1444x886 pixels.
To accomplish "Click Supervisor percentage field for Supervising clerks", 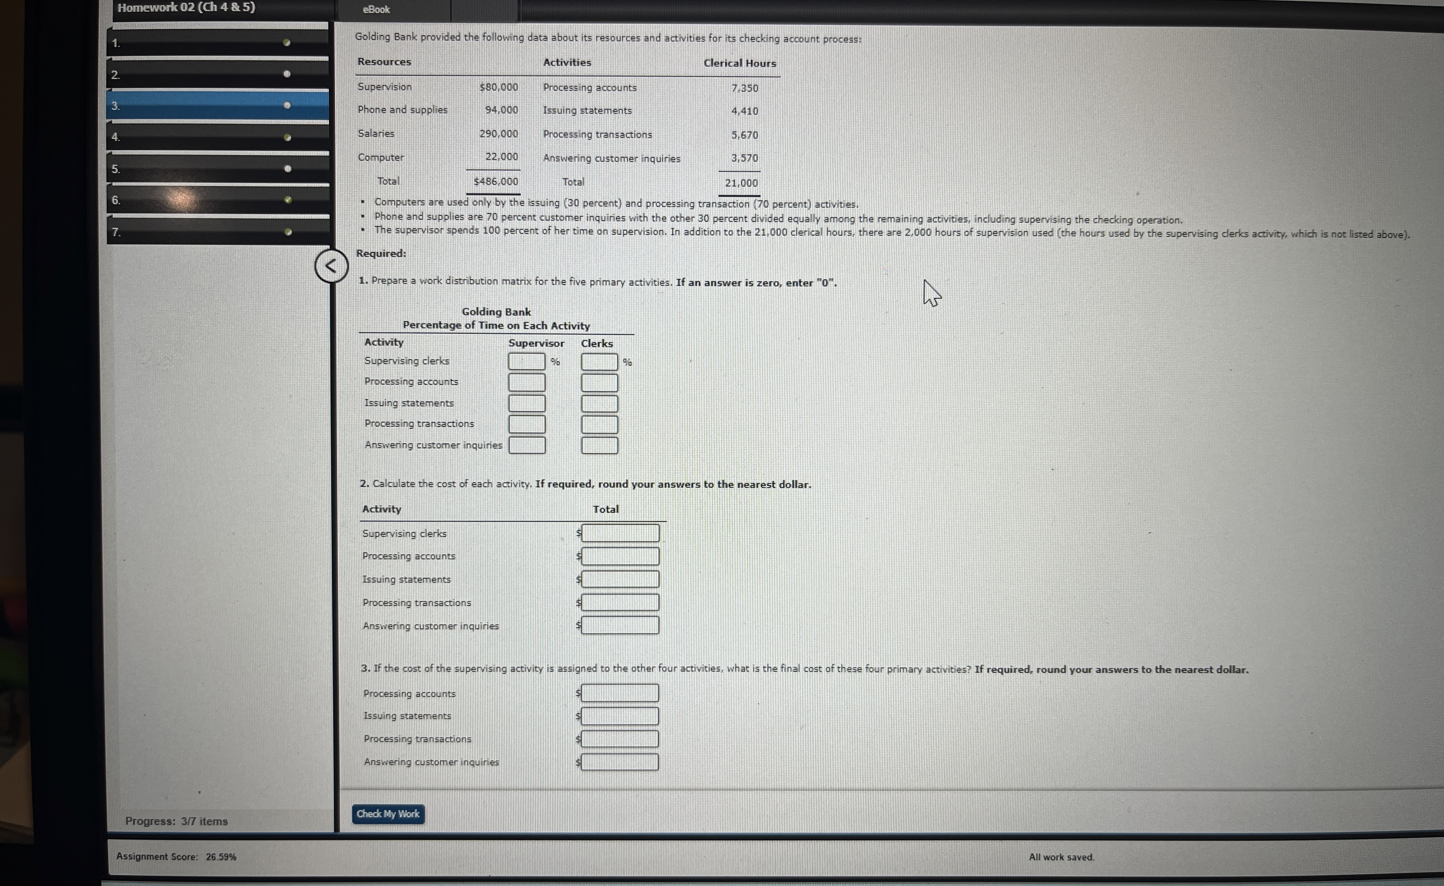I will [x=526, y=362].
